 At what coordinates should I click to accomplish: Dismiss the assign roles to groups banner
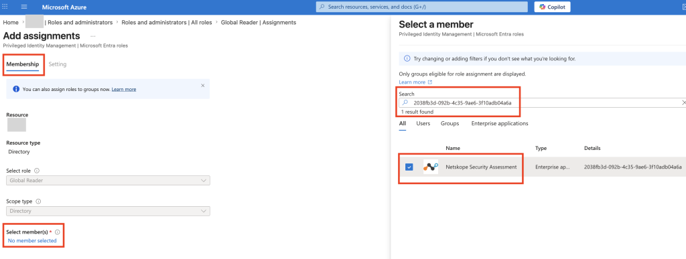tap(202, 86)
